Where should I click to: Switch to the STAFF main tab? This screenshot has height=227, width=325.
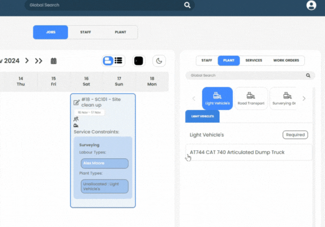pos(86,32)
